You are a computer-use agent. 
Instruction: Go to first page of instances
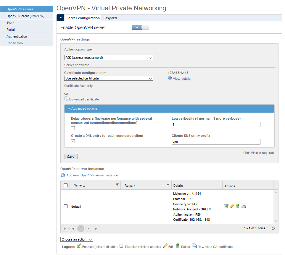[65, 228]
